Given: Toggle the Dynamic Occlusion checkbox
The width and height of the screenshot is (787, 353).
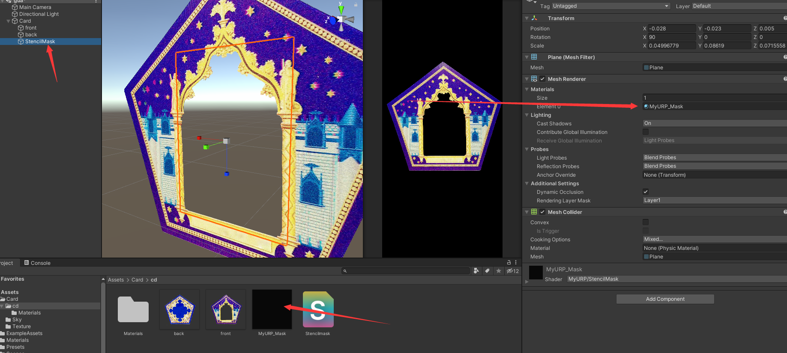Looking at the screenshot, I should tap(646, 192).
